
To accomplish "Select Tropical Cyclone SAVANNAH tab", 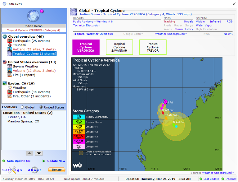I will click(x=119, y=47).
